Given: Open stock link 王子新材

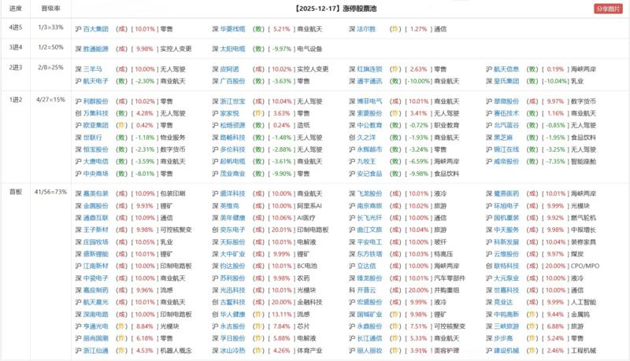Looking at the screenshot, I should tap(96, 230).
